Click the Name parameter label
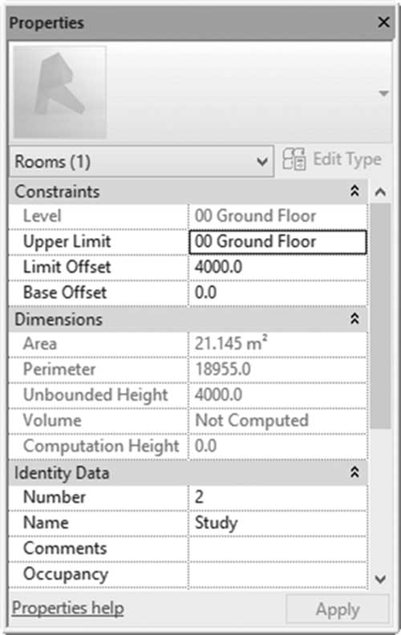Viewport: 401px width, 635px height. point(46,523)
